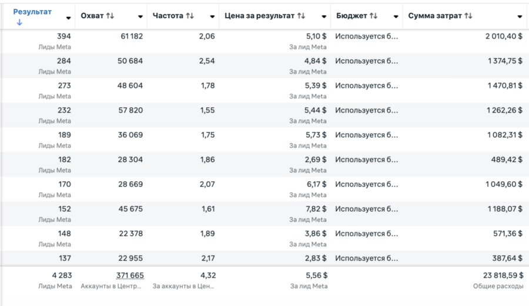
Task: Open the Цена за результат dropdown caret
Action: click(x=324, y=17)
